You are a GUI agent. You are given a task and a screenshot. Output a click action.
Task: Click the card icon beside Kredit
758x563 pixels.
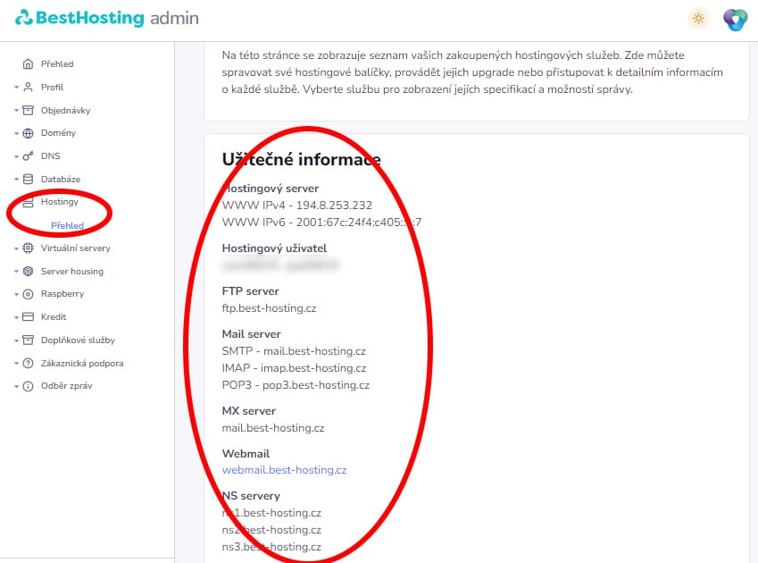click(x=29, y=317)
